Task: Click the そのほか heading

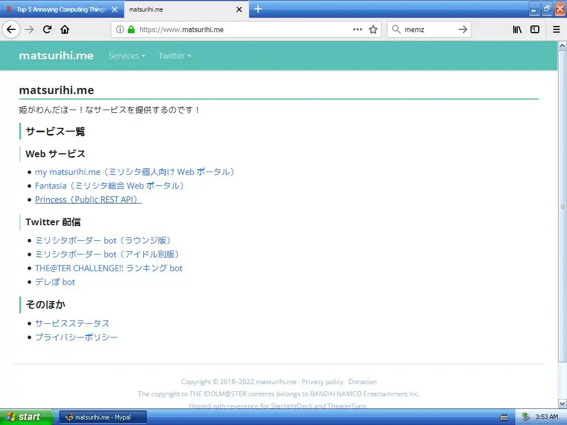Action: tap(45, 305)
